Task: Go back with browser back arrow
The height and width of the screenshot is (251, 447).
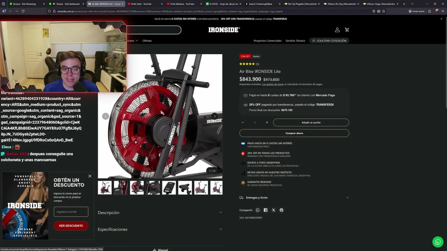Action: 10,11
